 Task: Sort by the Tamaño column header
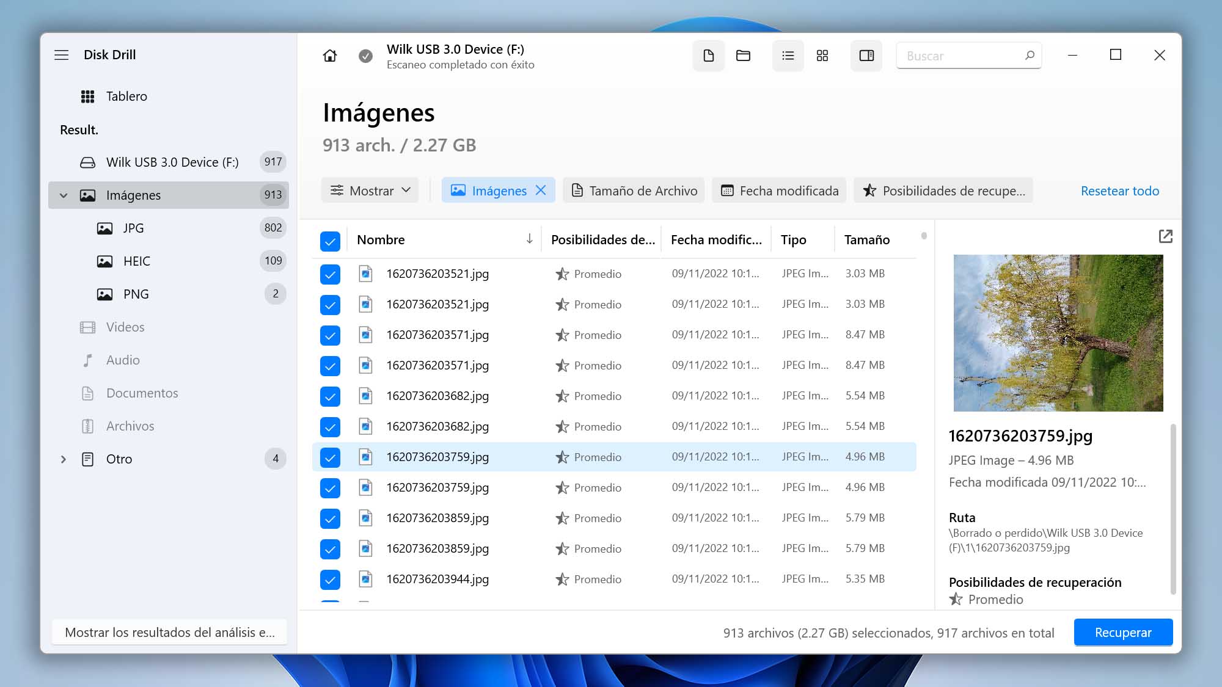coord(866,240)
